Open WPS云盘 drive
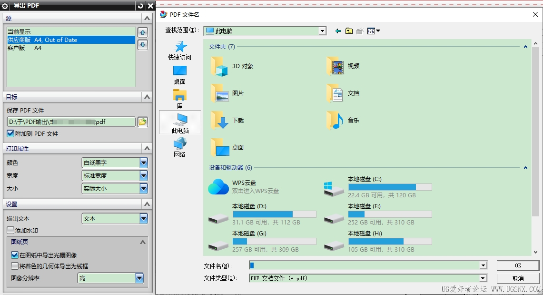Screen dimensions: 543x295 click(x=244, y=186)
